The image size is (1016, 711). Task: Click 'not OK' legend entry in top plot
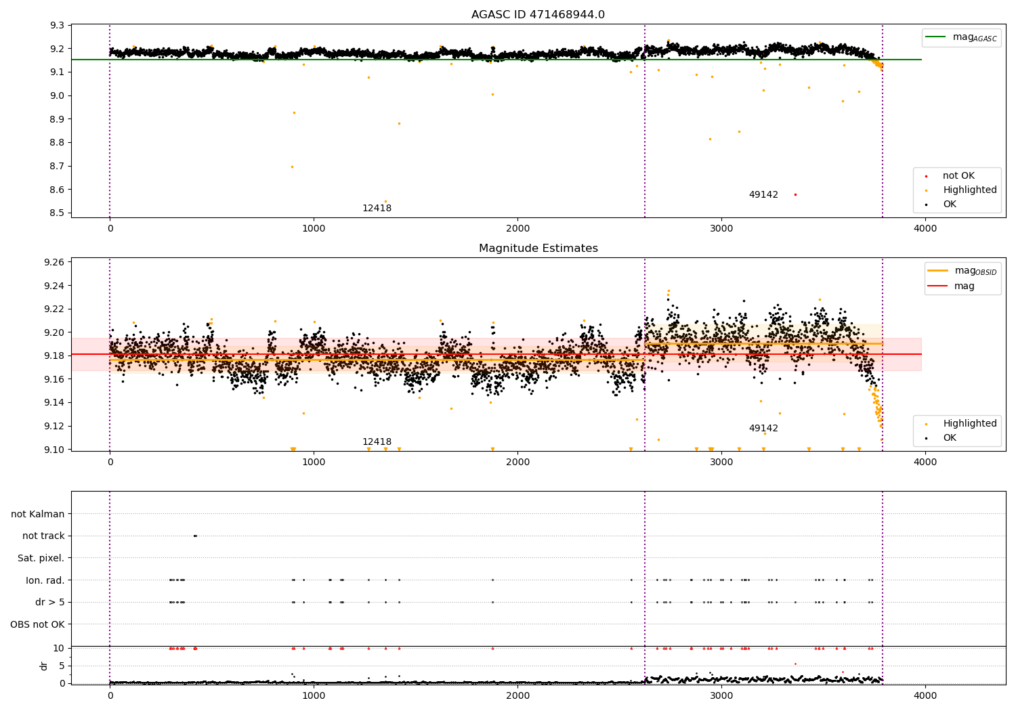[x=958, y=176]
